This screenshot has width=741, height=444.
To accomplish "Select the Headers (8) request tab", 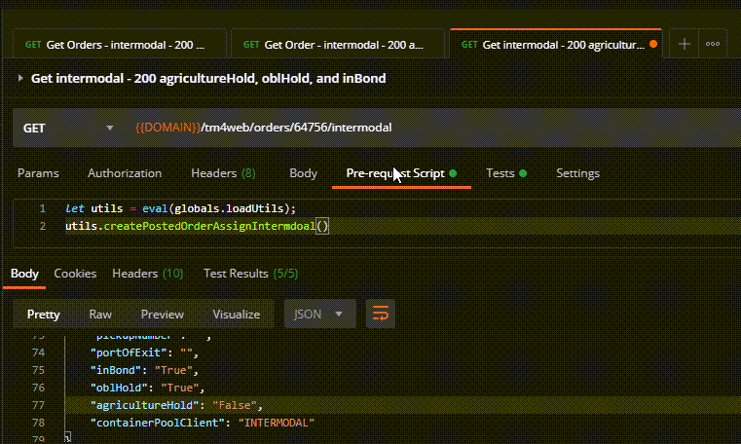I will tap(223, 173).
